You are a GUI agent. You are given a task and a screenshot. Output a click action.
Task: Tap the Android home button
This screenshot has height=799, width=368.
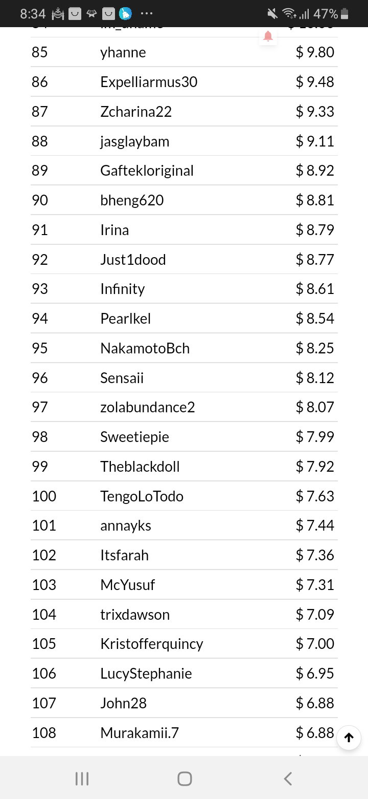[x=184, y=779]
